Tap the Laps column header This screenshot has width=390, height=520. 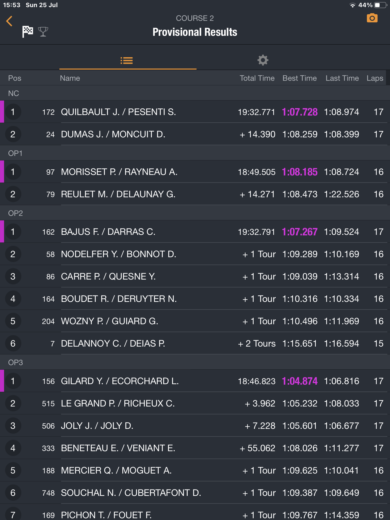[x=375, y=78]
